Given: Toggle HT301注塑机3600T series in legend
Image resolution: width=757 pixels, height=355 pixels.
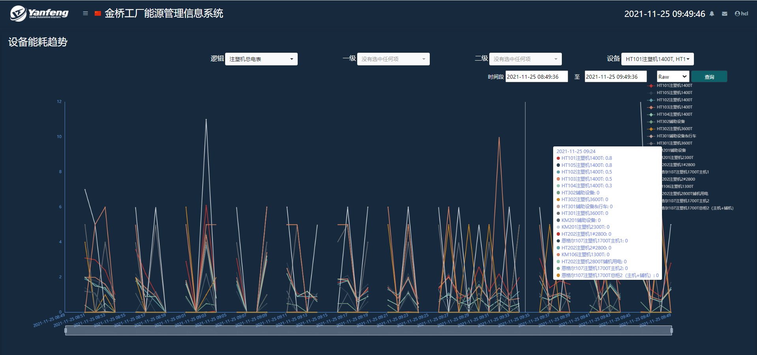Looking at the screenshot, I should 670,143.
